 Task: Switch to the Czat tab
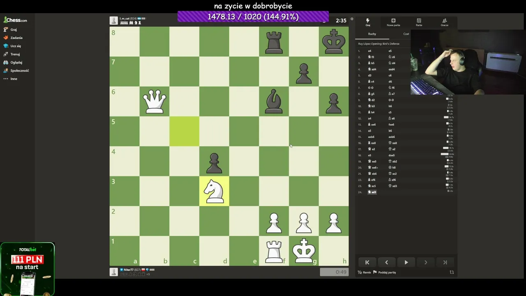pos(406,34)
